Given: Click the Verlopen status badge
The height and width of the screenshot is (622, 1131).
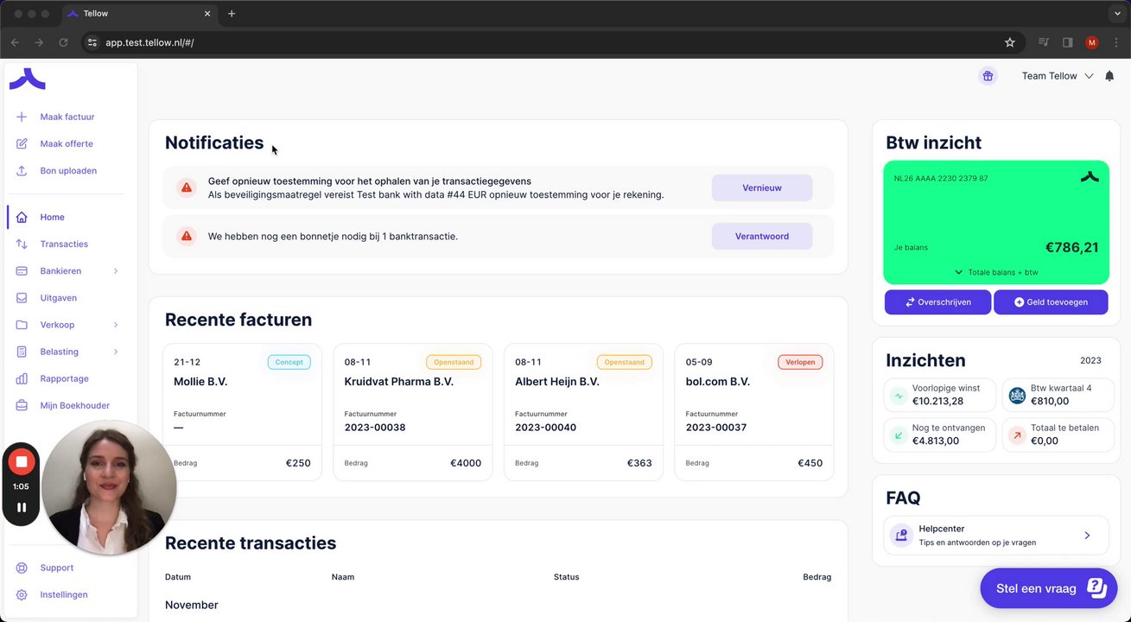Looking at the screenshot, I should click(800, 362).
